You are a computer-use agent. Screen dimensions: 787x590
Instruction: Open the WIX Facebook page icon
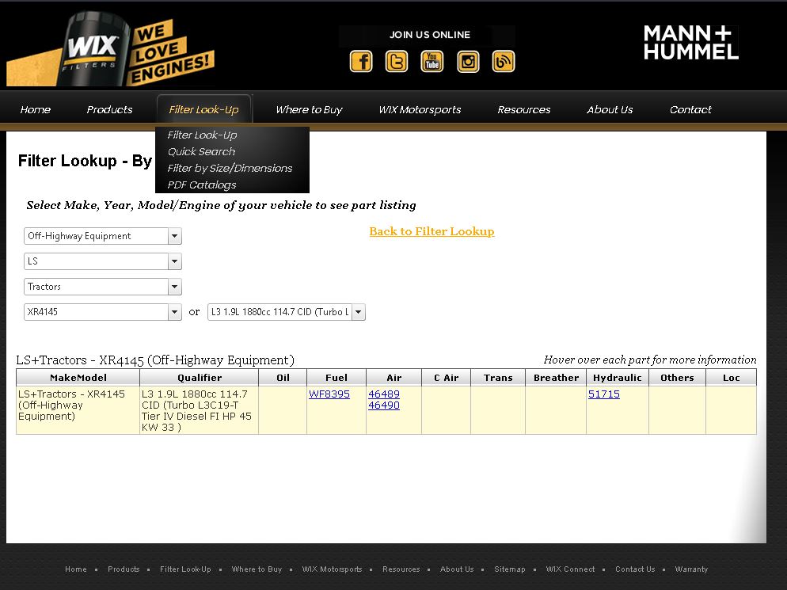point(361,62)
